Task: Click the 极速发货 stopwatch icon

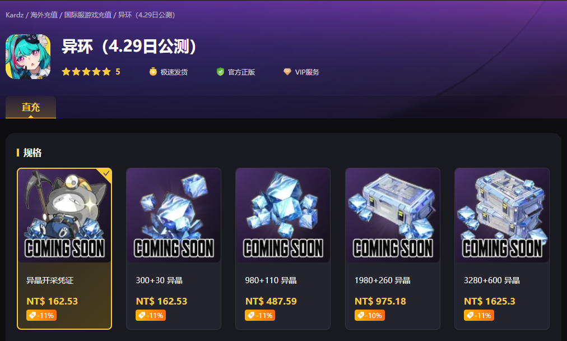Action: [153, 72]
